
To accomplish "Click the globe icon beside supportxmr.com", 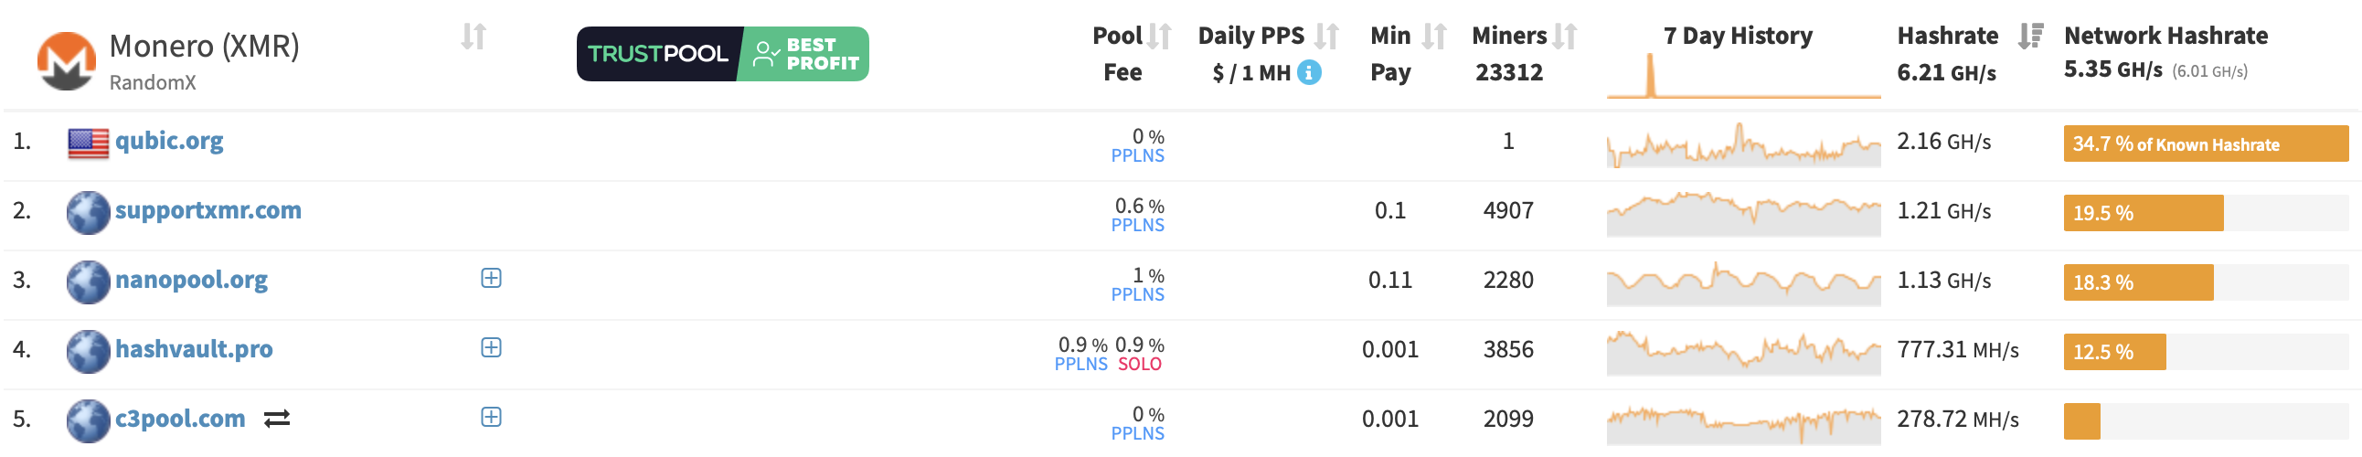I will click(88, 212).
